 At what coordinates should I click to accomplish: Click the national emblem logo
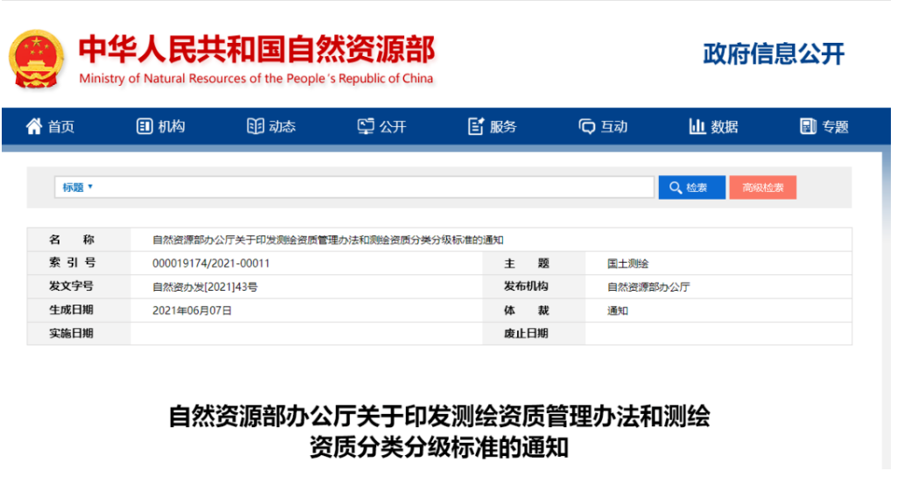tap(37, 60)
